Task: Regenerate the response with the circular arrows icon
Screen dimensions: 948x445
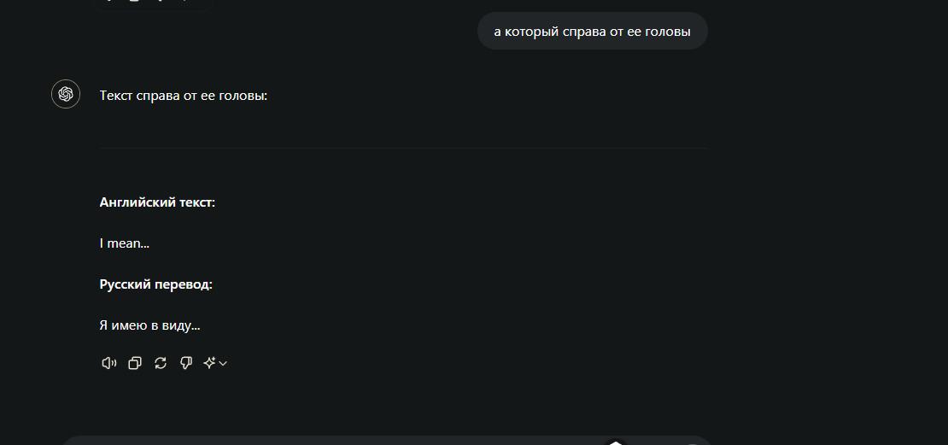Action: pos(161,363)
